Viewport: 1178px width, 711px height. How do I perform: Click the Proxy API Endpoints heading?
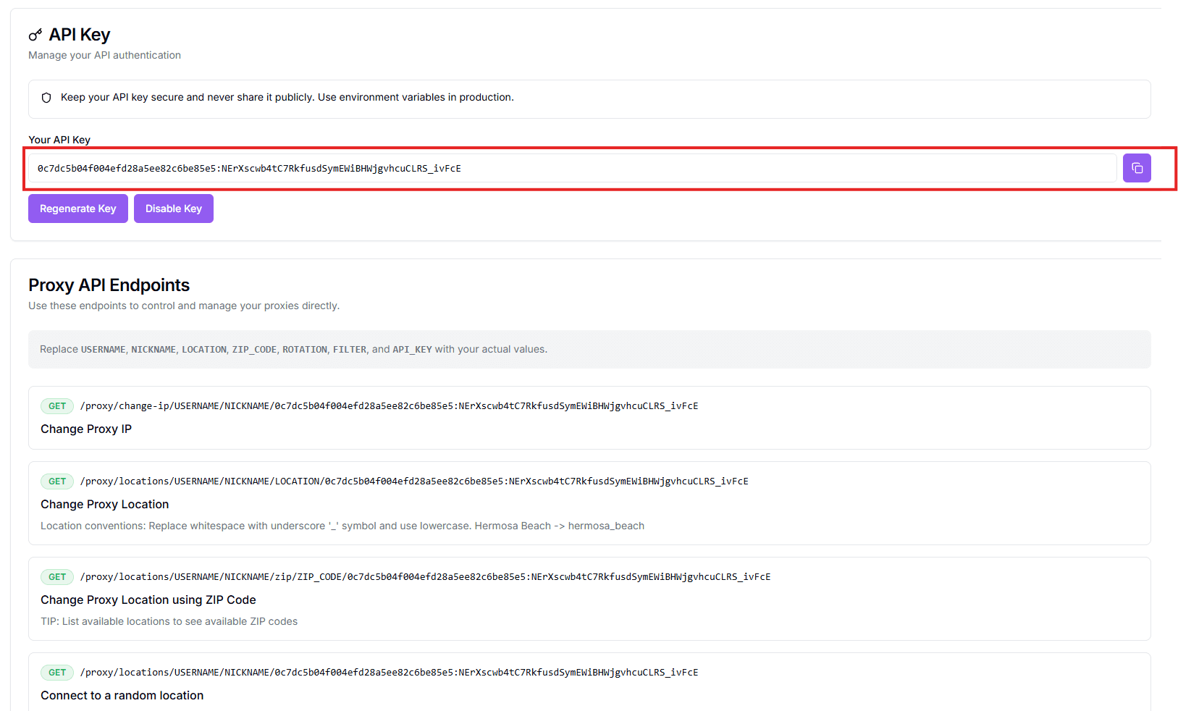tap(109, 285)
